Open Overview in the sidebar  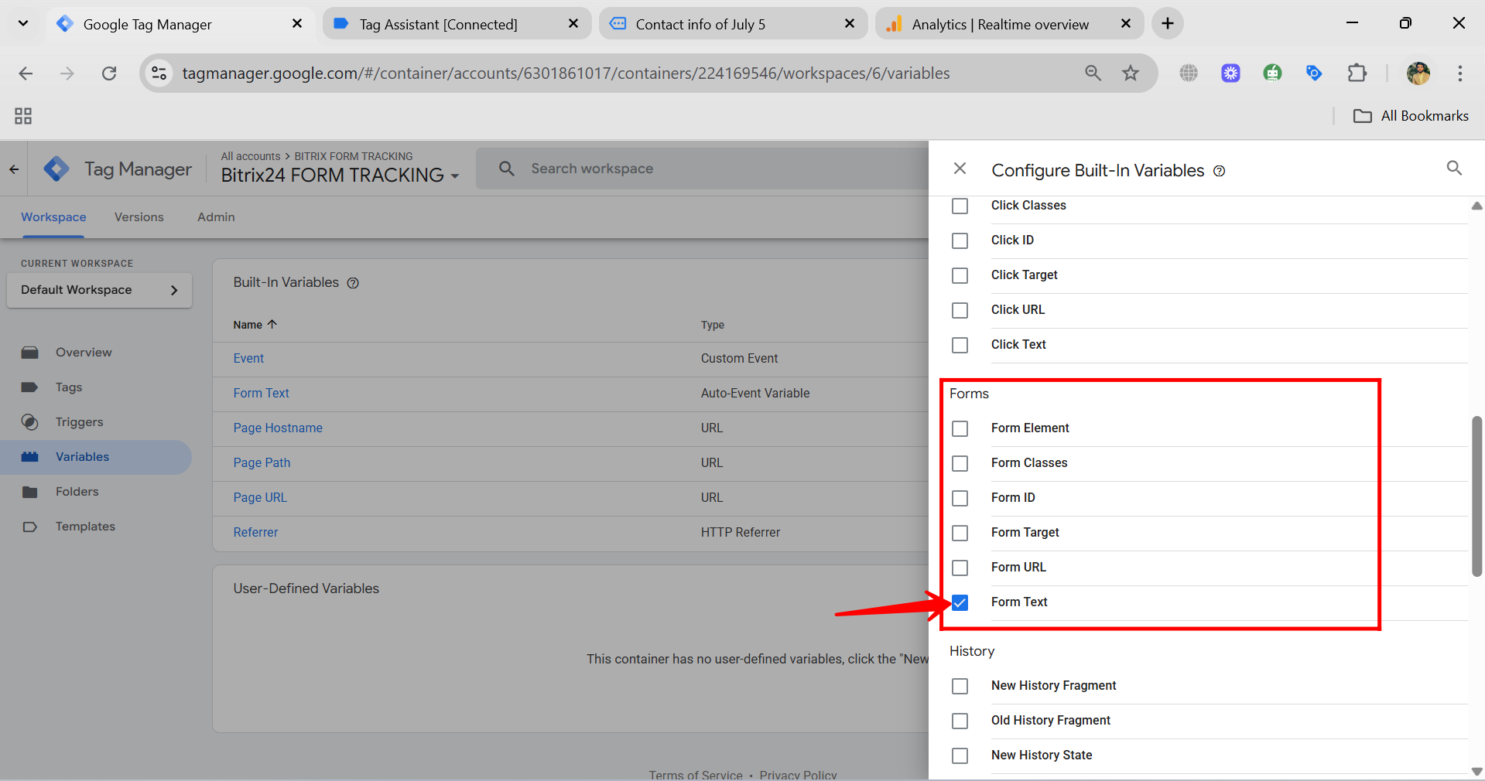coord(84,352)
